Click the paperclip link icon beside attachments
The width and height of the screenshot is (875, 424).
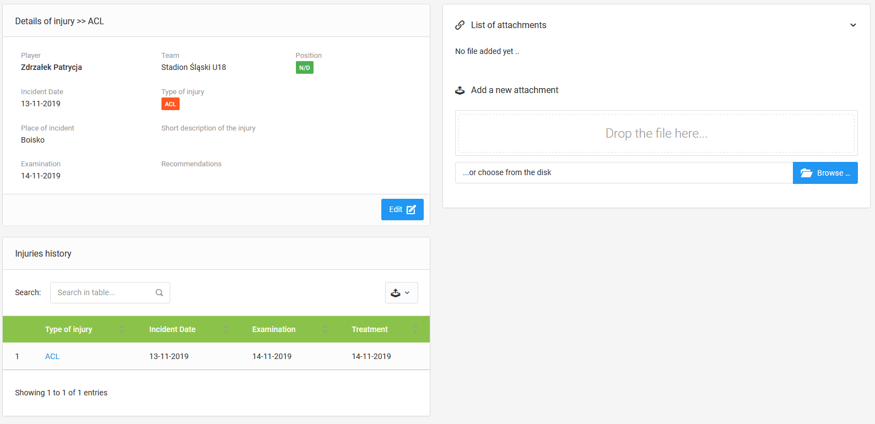pos(460,25)
